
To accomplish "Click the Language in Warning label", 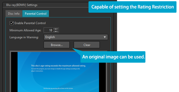I will point(24,37).
